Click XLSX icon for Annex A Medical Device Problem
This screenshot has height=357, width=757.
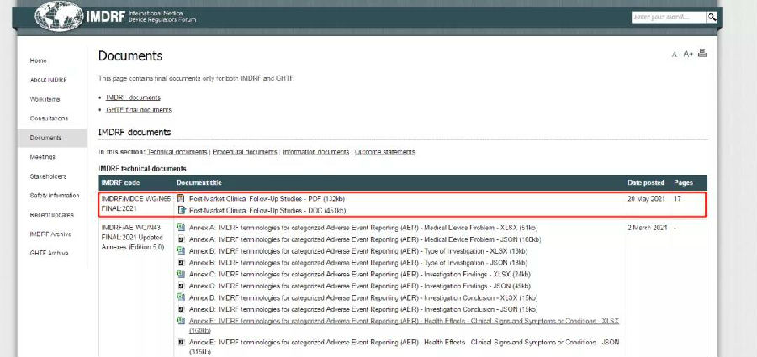click(181, 228)
